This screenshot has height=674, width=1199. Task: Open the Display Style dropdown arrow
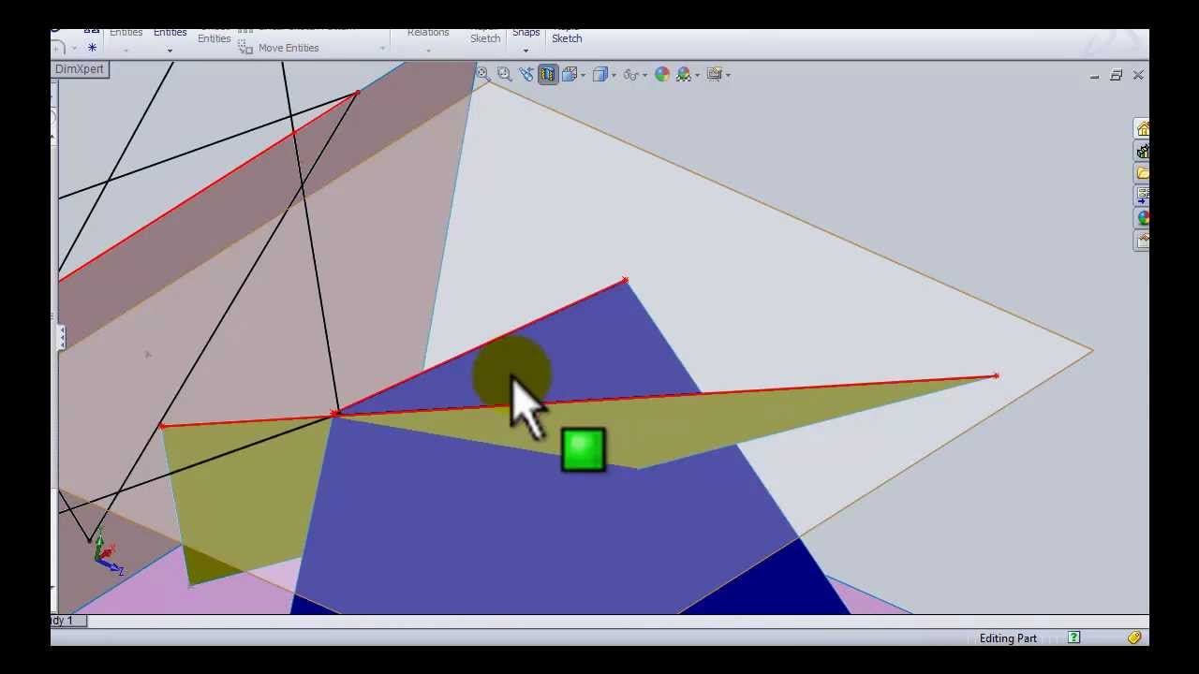point(614,75)
